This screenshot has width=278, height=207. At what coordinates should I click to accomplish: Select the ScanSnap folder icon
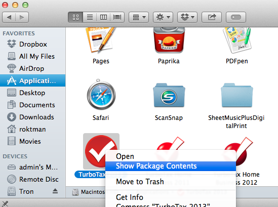[x=169, y=95]
